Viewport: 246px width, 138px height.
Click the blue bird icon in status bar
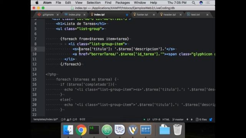[x=211, y=120]
